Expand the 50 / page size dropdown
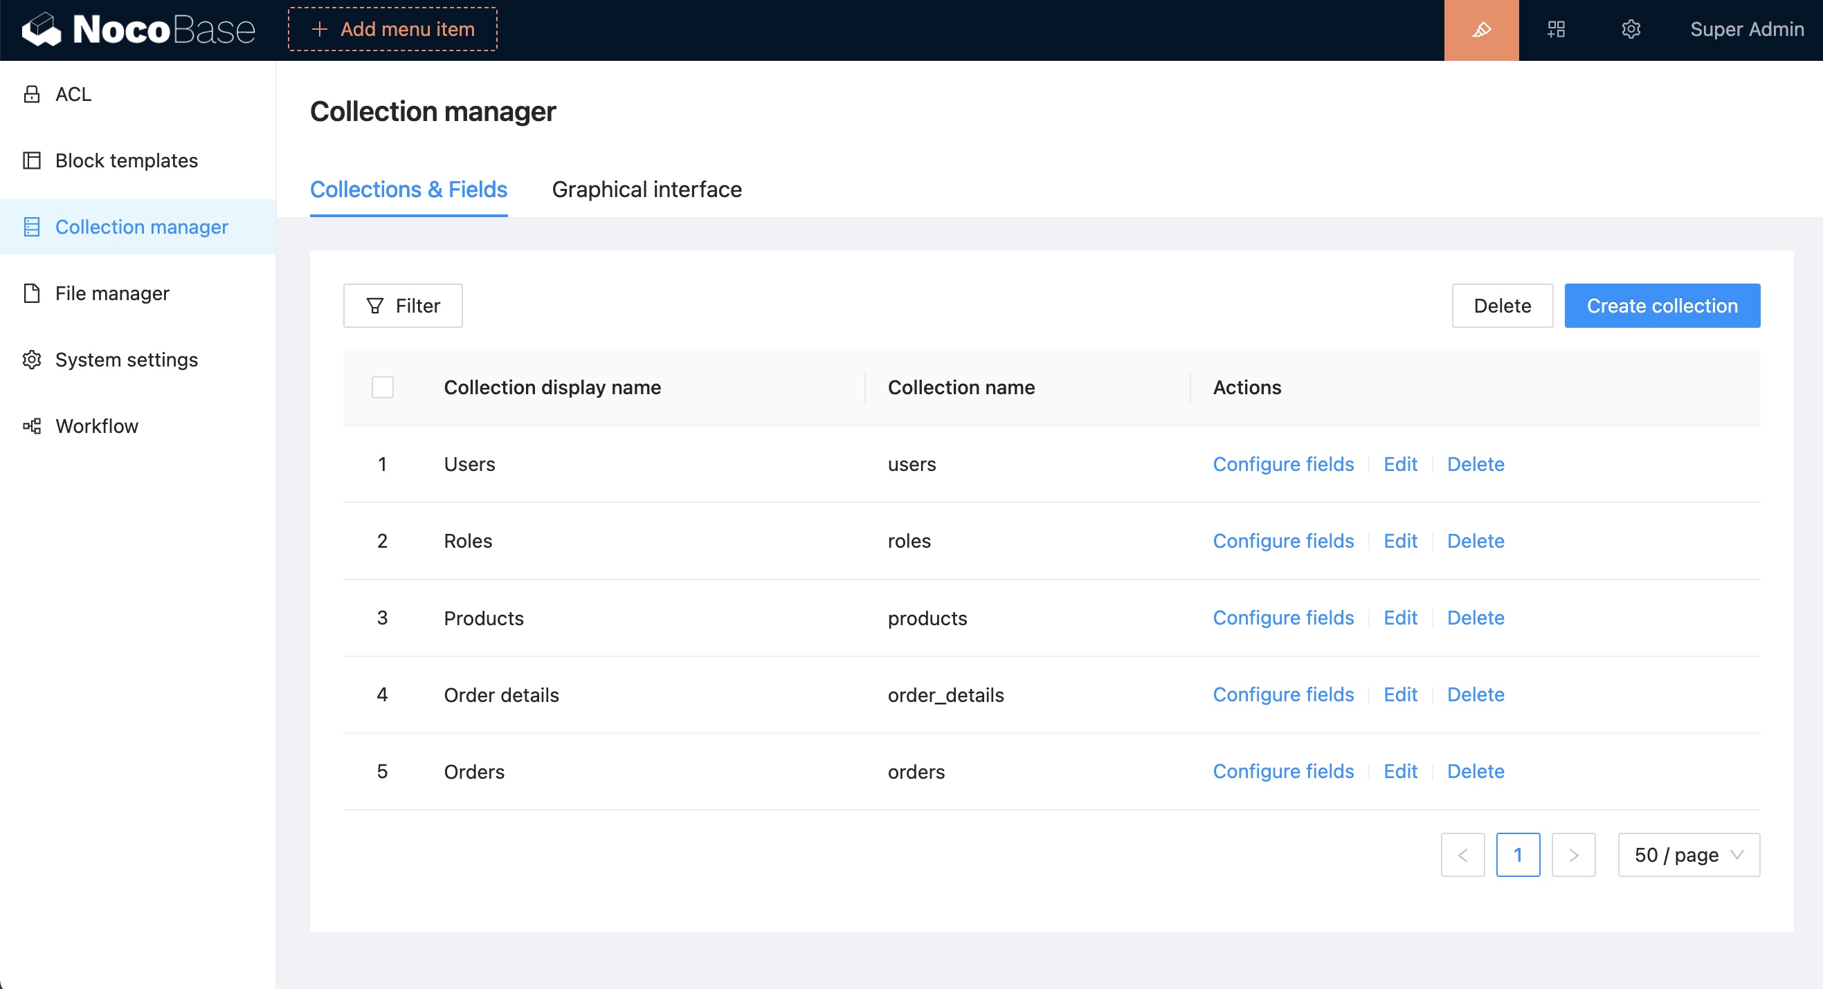The width and height of the screenshot is (1823, 989). [1688, 855]
